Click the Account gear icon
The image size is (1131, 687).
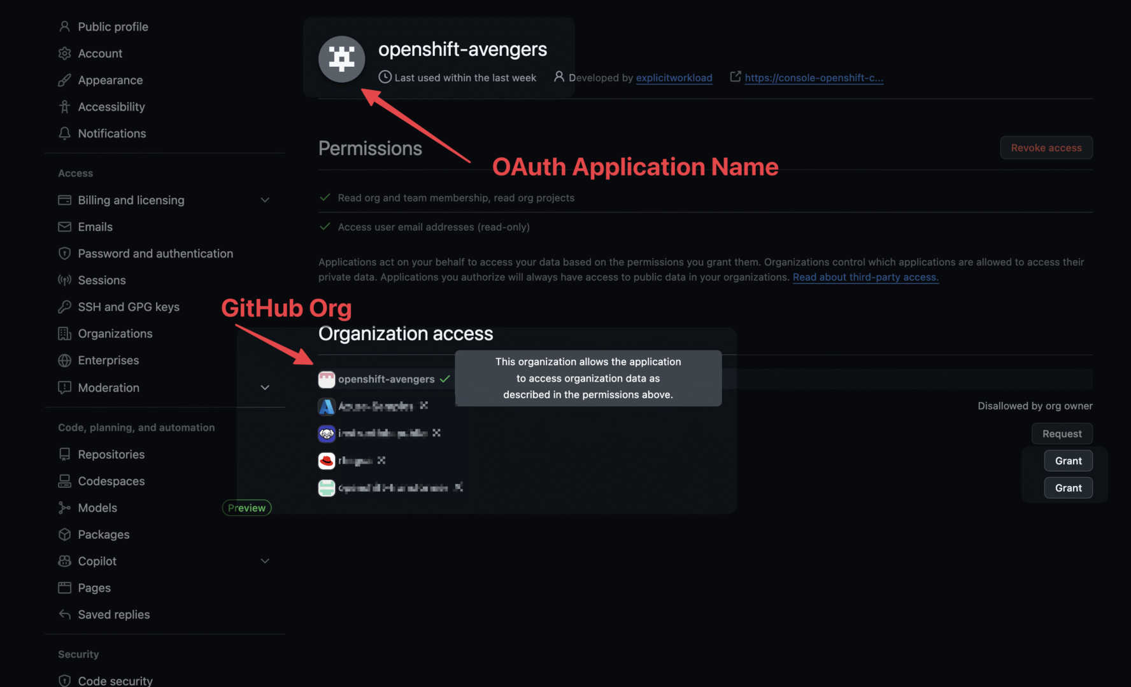(x=64, y=53)
